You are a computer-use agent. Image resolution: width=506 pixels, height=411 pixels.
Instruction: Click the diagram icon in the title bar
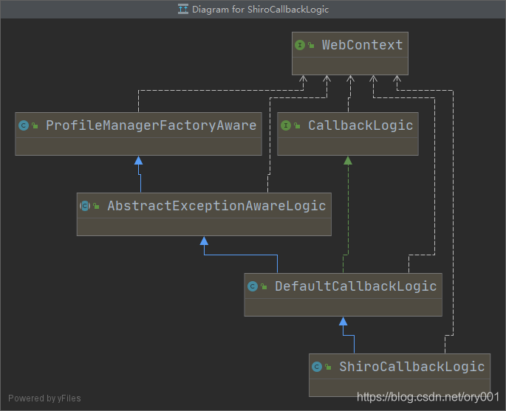click(183, 9)
